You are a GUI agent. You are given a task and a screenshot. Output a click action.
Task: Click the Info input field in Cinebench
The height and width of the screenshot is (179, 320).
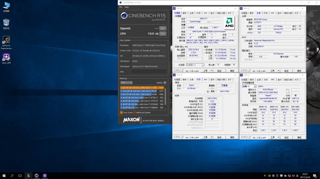pos(149,72)
